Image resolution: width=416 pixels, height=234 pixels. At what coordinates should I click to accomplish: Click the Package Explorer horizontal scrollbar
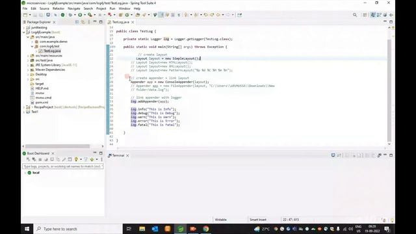[57, 146]
